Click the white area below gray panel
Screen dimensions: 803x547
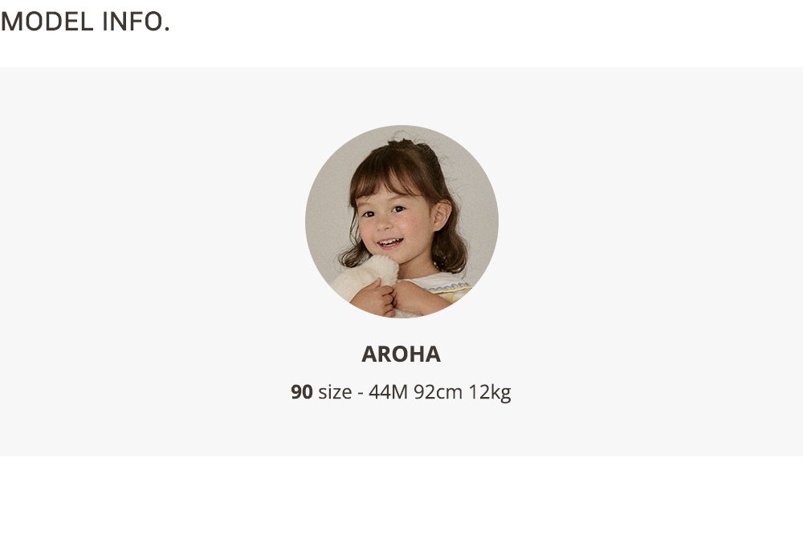pyautogui.click(x=401, y=501)
